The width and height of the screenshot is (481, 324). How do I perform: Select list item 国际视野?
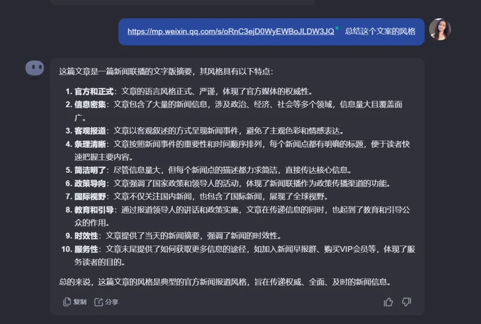tap(197, 196)
